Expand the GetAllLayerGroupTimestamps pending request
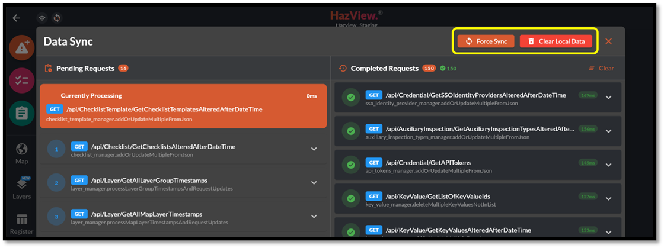 (x=314, y=183)
